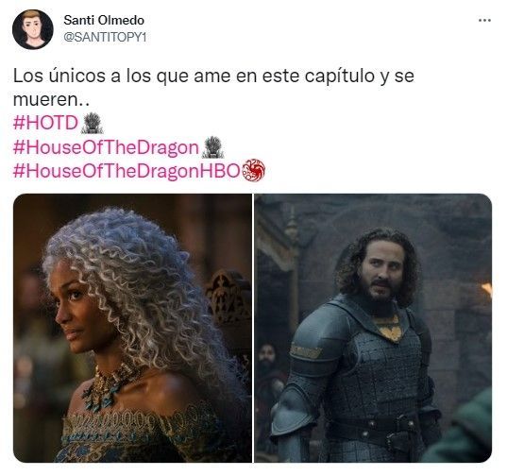The image size is (507, 476).
Task: Open the left photo of silver-haired woman
Action: [x=132, y=328]
